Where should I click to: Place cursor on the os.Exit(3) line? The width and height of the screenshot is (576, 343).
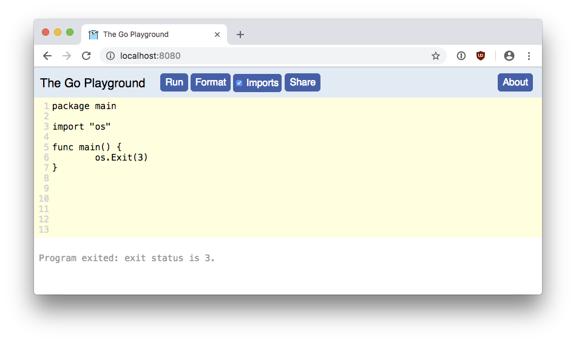pyautogui.click(x=121, y=158)
